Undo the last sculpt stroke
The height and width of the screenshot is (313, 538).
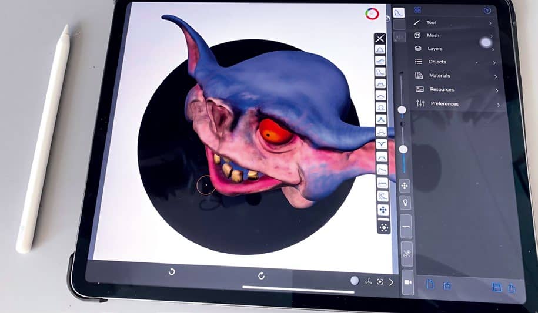click(172, 272)
